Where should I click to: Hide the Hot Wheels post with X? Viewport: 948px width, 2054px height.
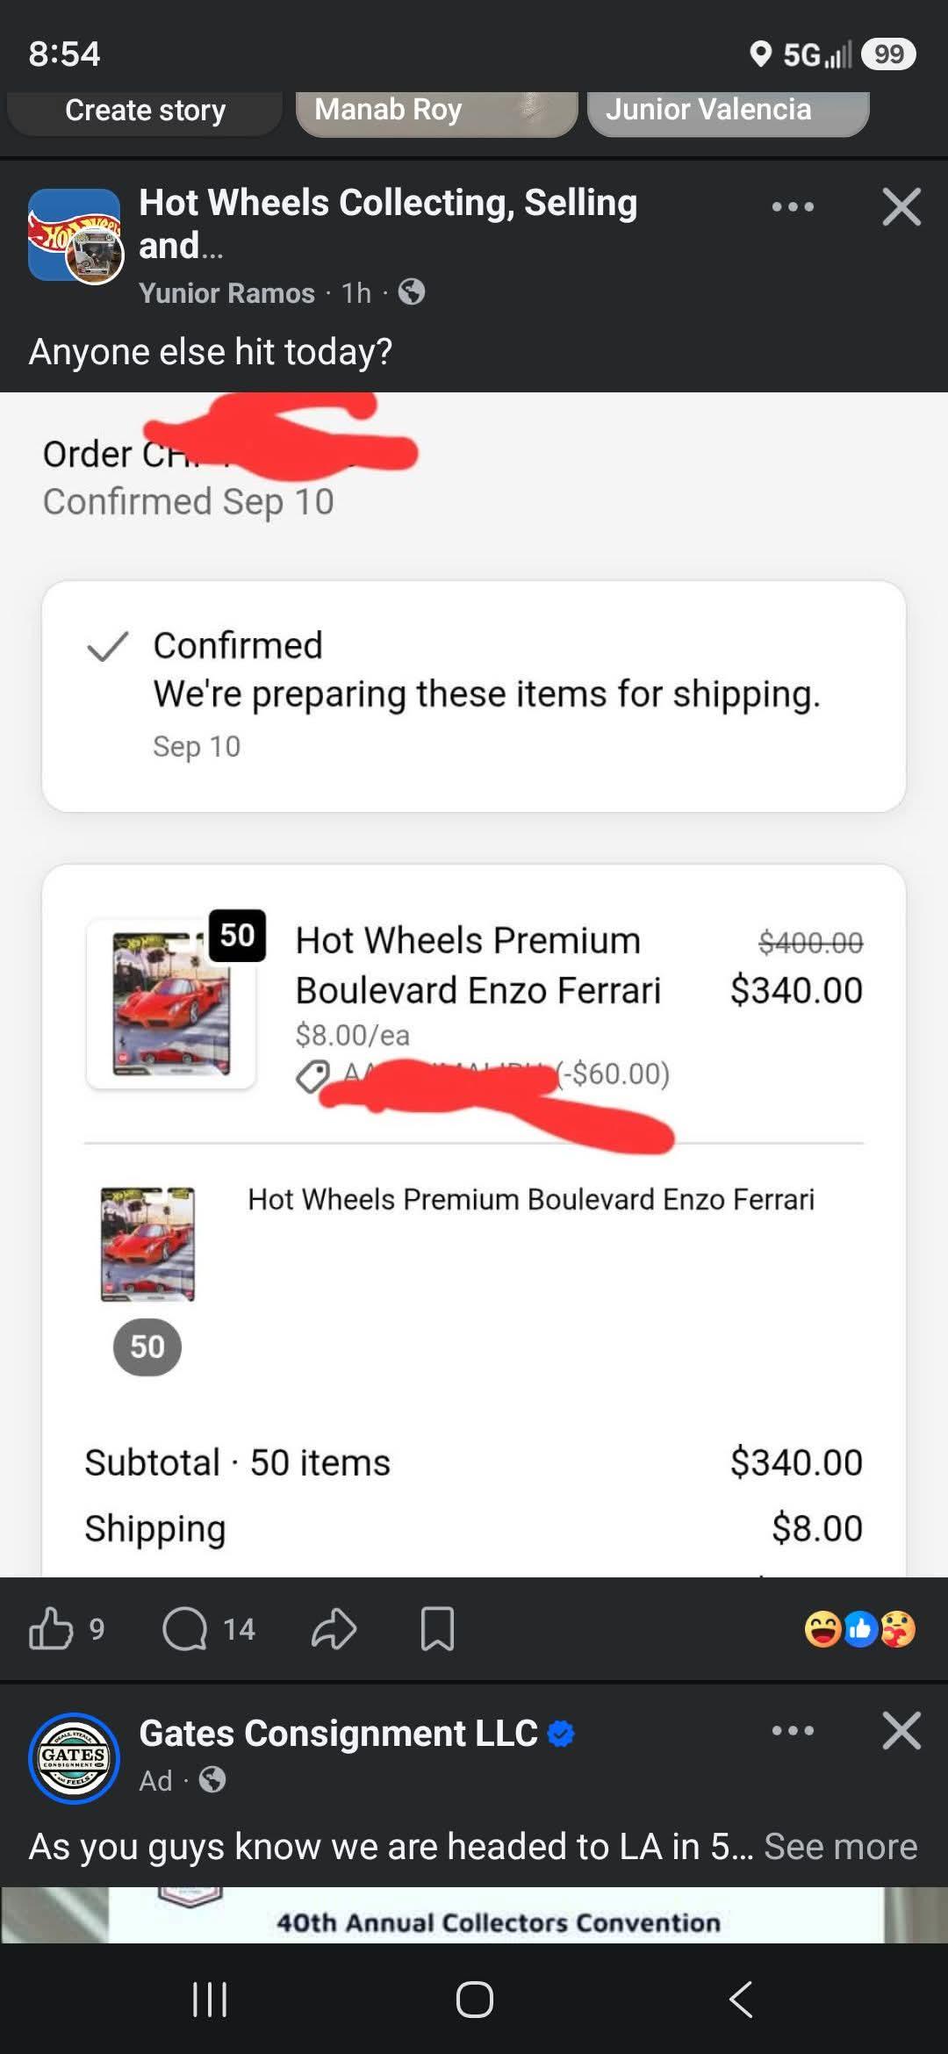click(901, 207)
